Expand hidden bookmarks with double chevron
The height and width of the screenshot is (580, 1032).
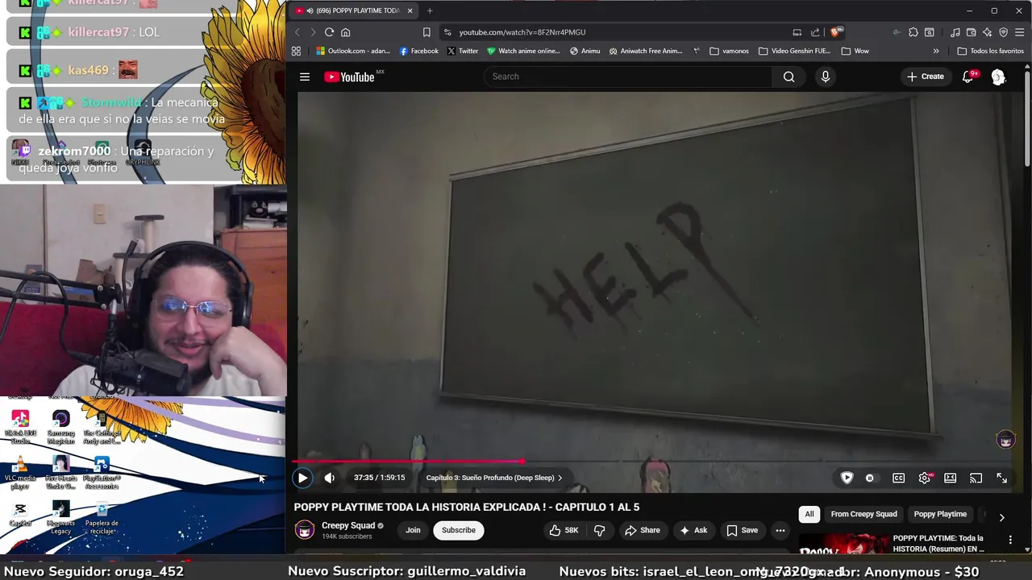point(936,51)
